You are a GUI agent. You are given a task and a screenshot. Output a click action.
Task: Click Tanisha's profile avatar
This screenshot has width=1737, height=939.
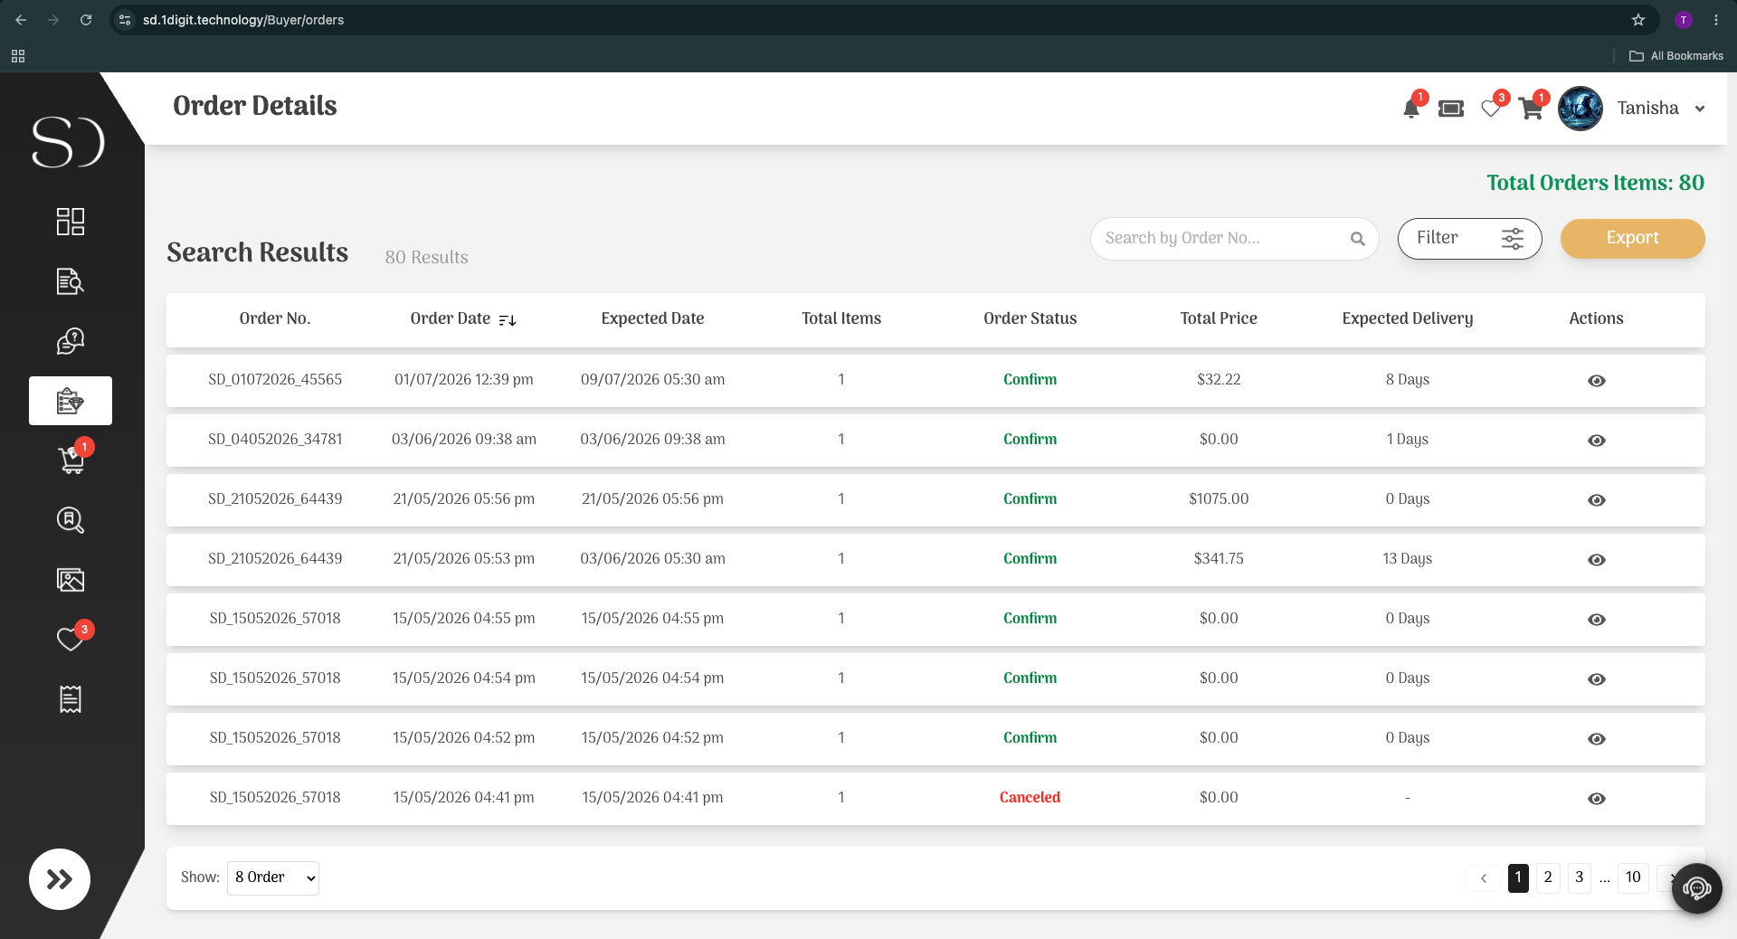pyautogui.click(x=1580, y=109)
